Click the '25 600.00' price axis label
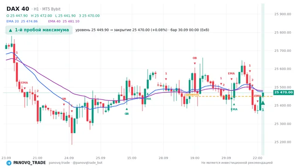Screen dimensions: 298x168 [283, 69]
